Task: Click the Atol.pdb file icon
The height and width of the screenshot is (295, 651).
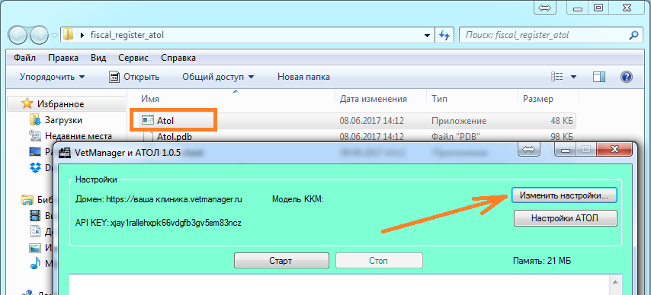Action: click(148, 136)
